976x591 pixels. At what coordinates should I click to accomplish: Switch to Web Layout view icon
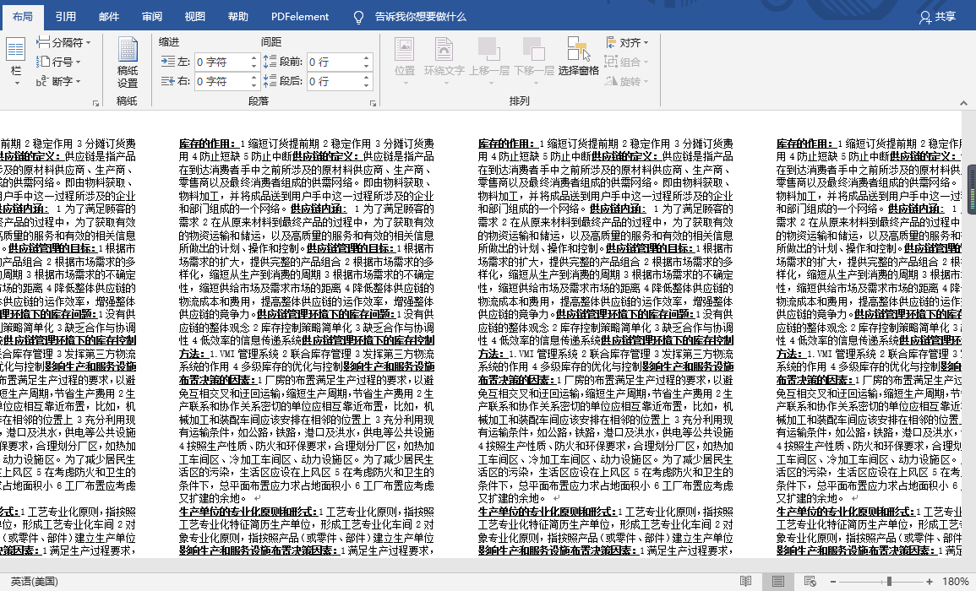point(810,581)
